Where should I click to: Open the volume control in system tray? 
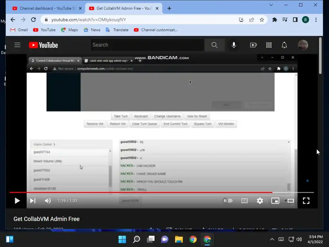(x=299, y=239)
